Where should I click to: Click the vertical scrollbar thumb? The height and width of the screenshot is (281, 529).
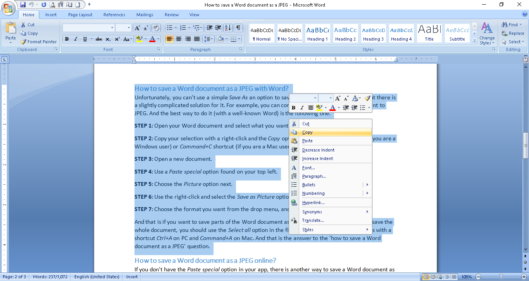click(526, 146)
